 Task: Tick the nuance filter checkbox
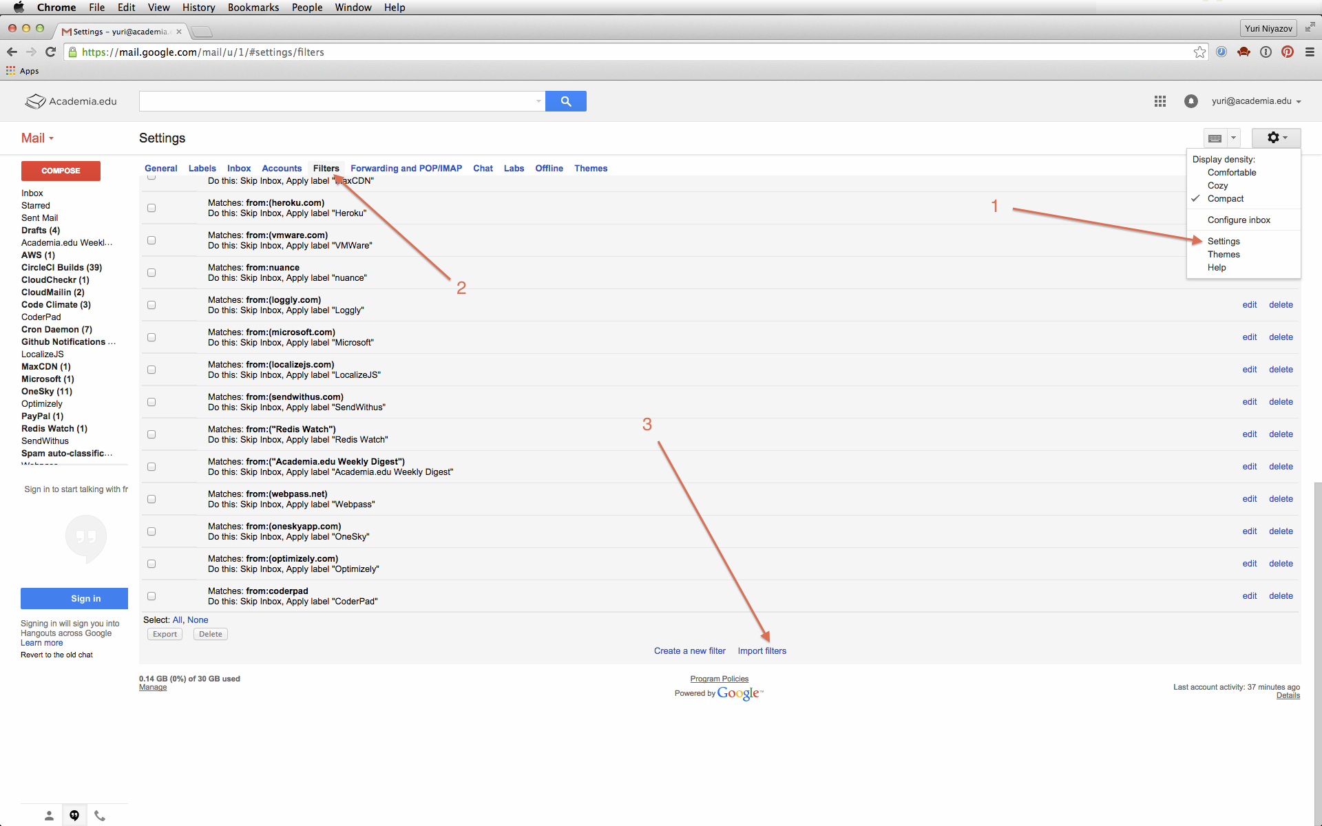(151, 273)
